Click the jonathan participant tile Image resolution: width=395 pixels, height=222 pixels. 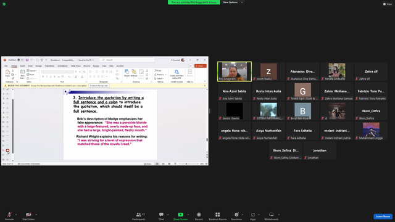coord(320,150)
